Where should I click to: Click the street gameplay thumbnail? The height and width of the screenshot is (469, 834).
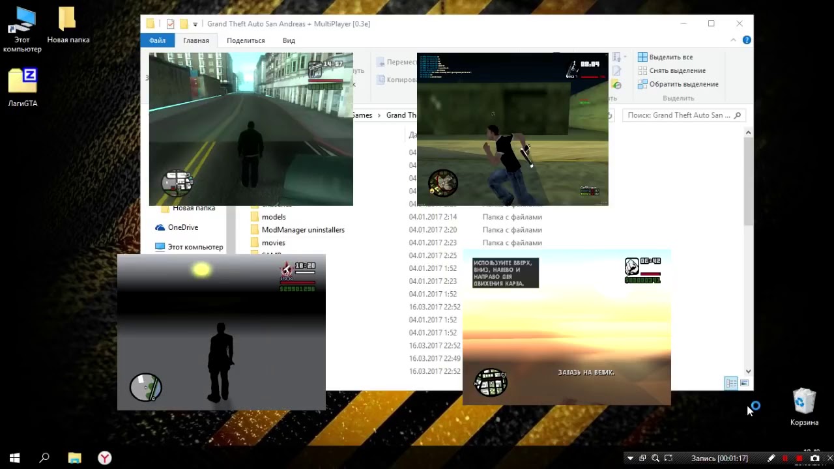[x=251, y=129]
